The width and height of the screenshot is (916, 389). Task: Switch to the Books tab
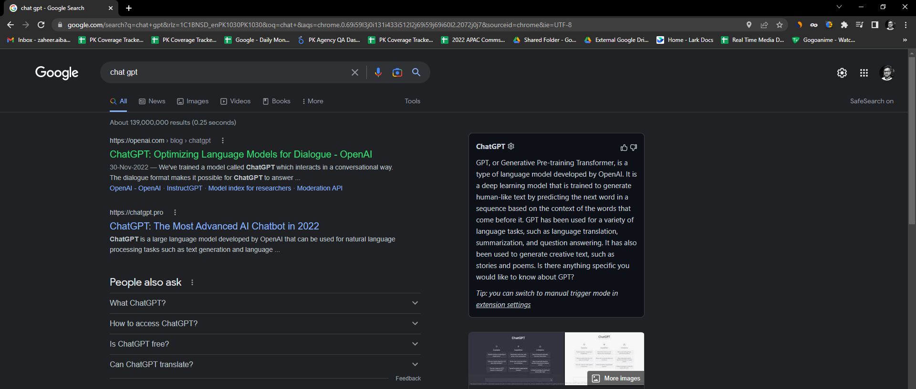(276, 101)
